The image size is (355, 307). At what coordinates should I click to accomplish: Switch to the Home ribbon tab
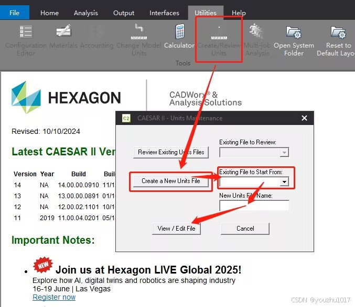pos(49,13)
